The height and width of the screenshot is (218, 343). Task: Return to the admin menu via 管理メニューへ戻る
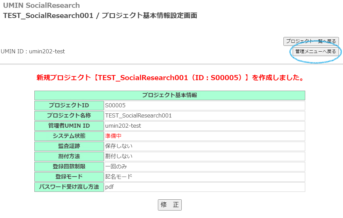click(x=315, y=52)
